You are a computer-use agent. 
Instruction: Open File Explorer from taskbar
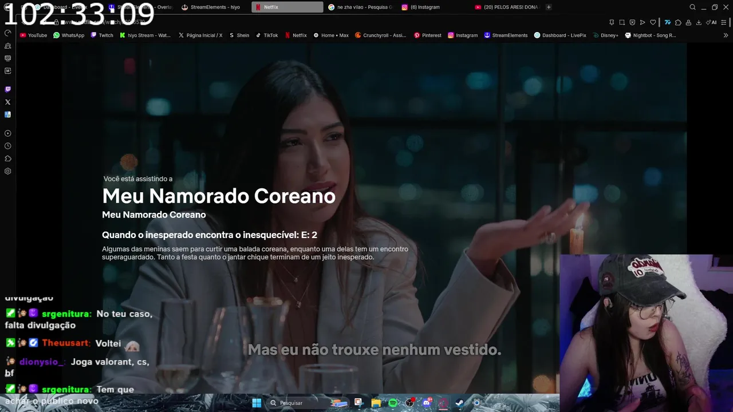376,403
